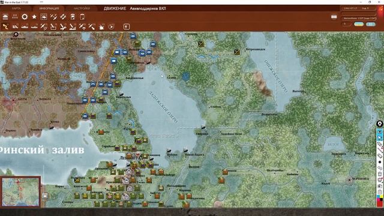Click the minimap thumbnail
Viewport: 384px width, 216px height.
(x=20, y=192)
